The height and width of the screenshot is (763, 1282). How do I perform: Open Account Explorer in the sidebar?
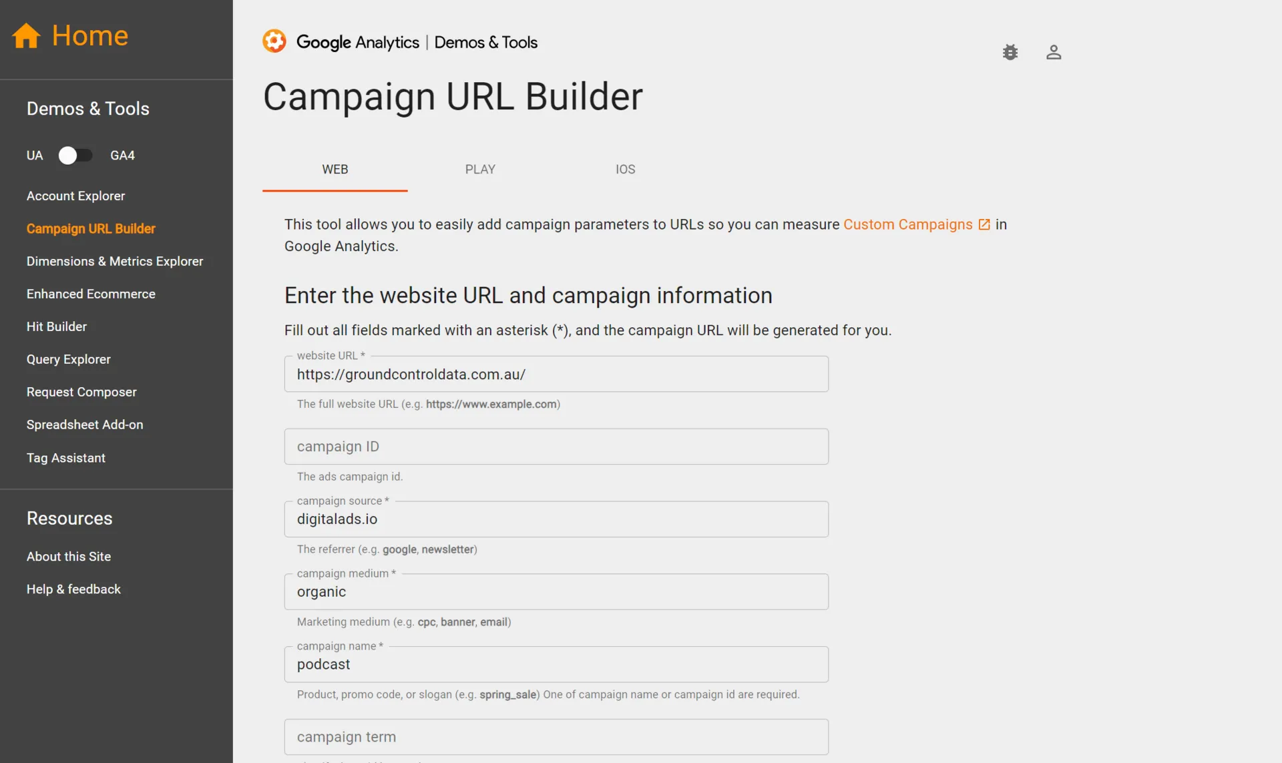75,196
